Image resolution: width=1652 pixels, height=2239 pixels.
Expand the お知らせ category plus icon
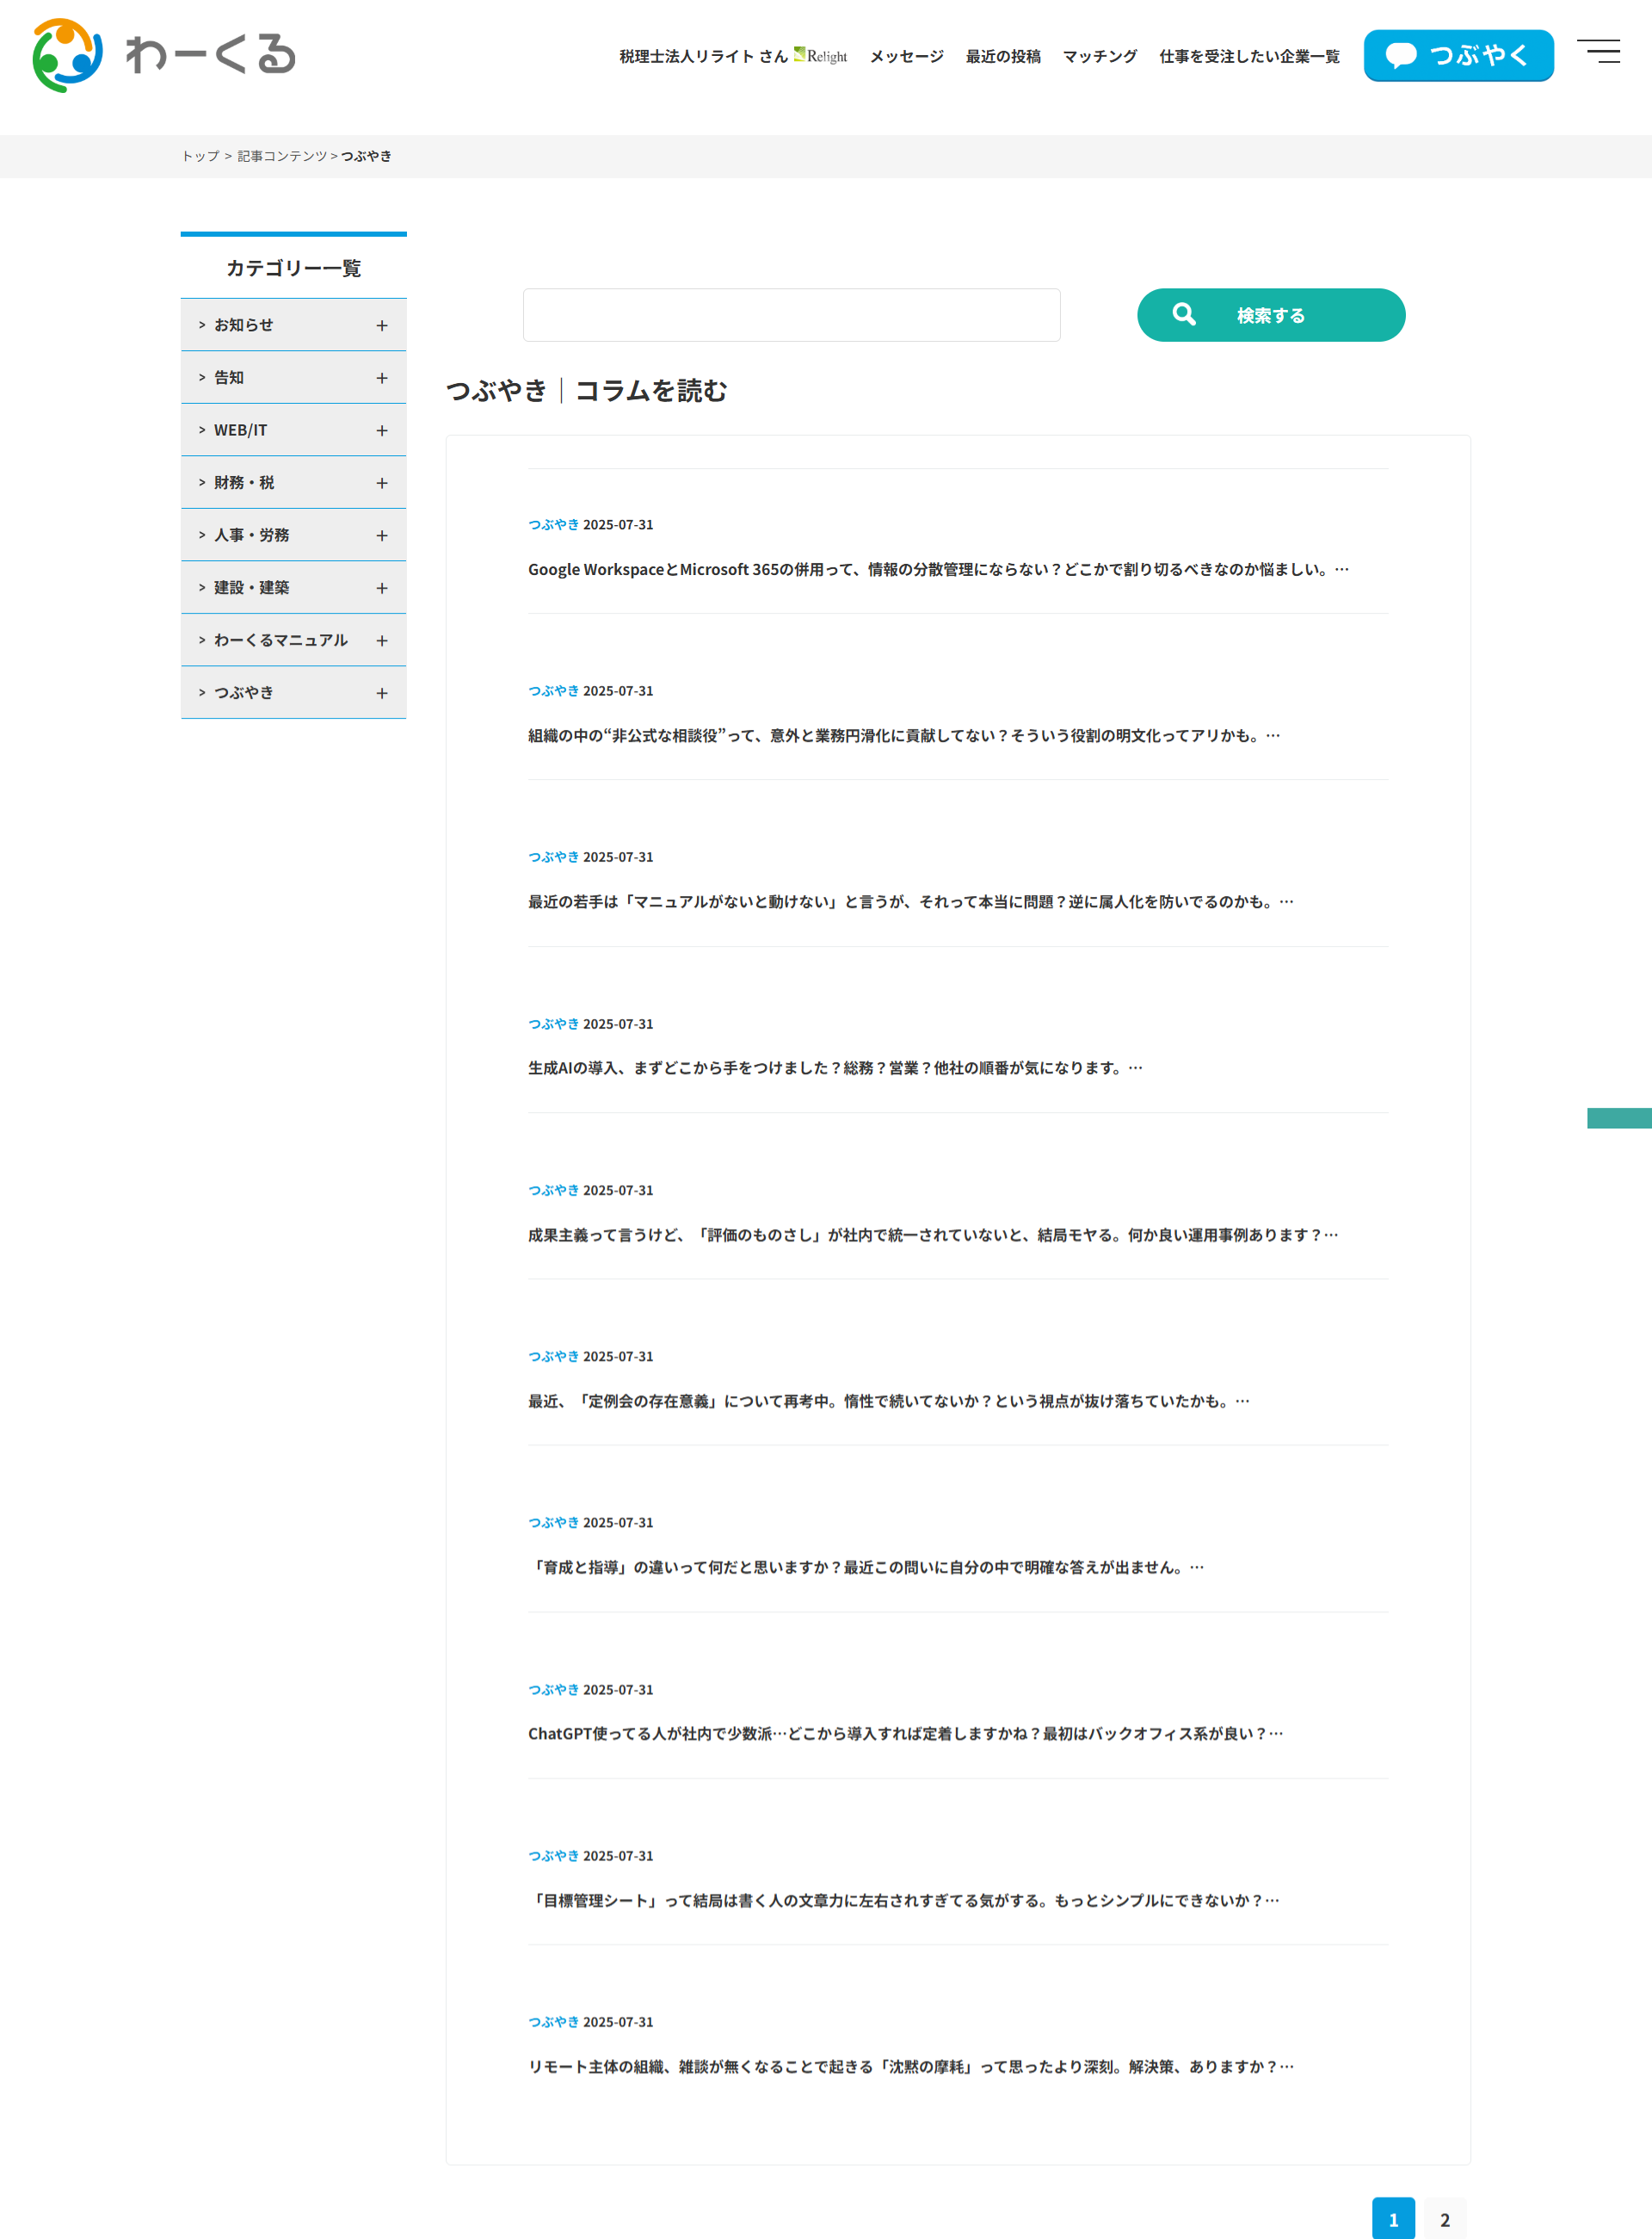382,325
